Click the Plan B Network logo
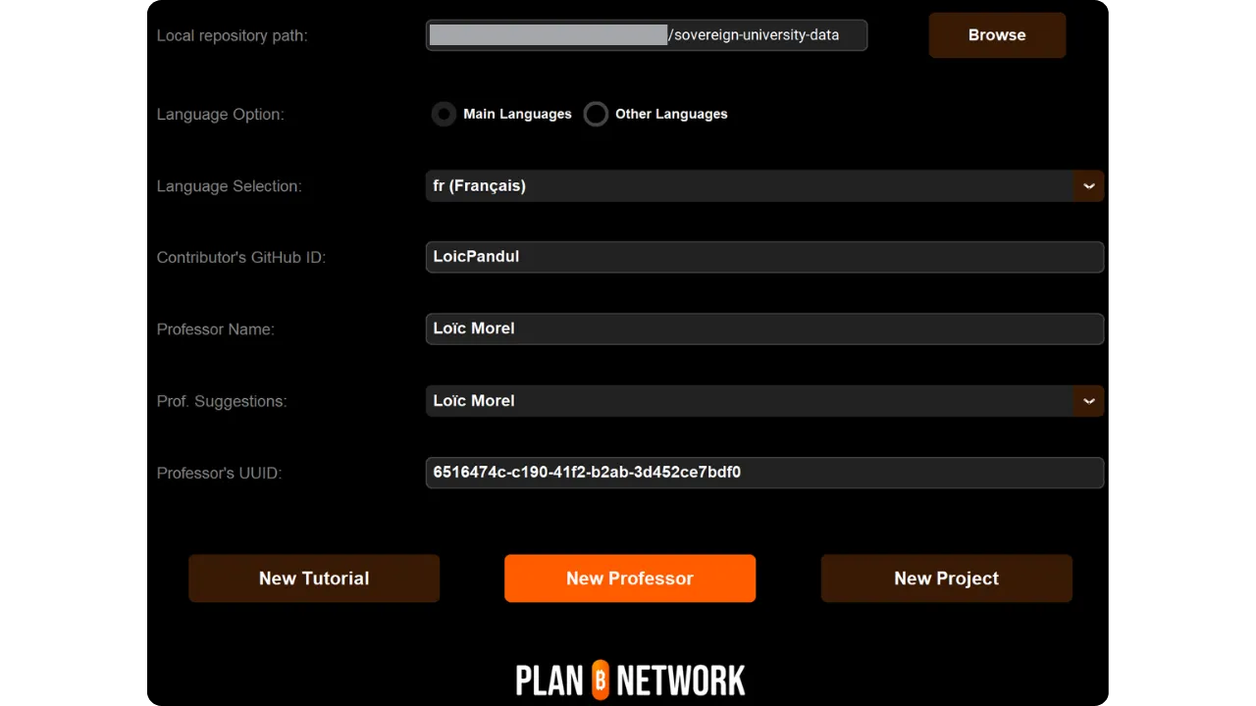The height and width of the screenshot is (706, 1256). 630,680
